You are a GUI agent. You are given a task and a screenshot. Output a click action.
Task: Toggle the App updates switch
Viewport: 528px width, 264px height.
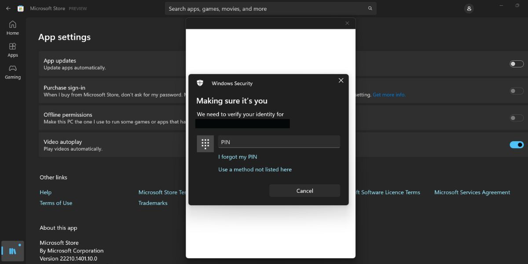517,64
